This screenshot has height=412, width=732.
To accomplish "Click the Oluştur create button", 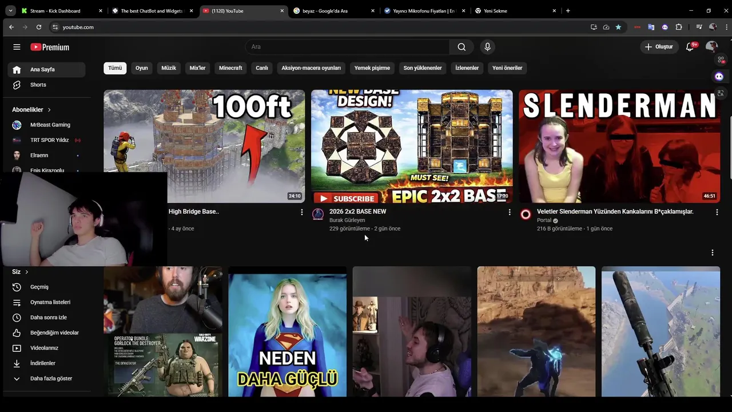I will pyautogui.click(x=659, y=47).
